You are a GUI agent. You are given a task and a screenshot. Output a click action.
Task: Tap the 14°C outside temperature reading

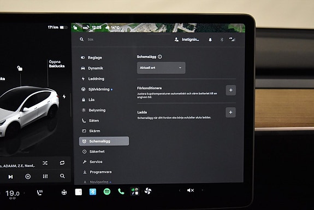(115, 27)
